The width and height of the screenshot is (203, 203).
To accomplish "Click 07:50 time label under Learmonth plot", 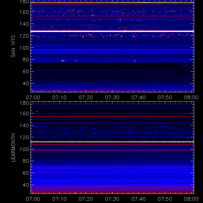I will click(165, 199).
